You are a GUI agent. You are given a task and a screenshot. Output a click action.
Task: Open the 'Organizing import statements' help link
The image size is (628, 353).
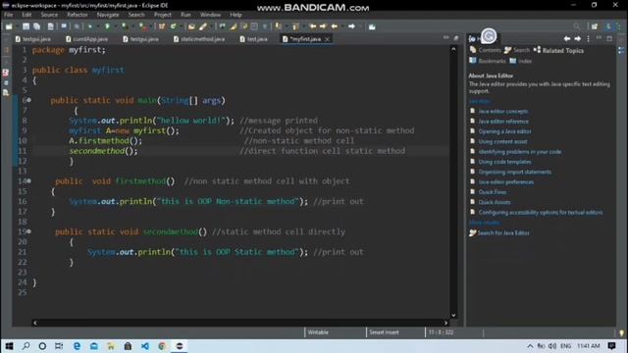[514, 172]
